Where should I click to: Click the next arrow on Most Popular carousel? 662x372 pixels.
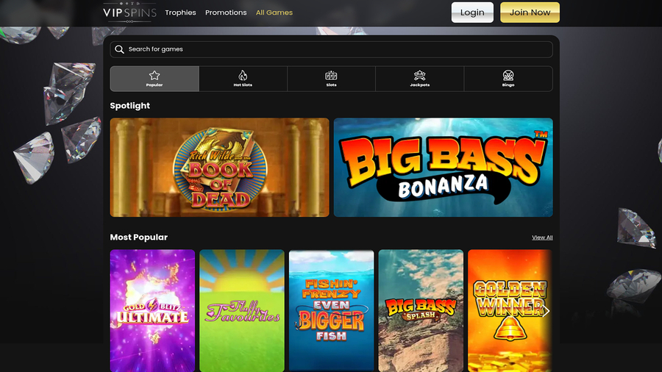(x=546, y=311)
